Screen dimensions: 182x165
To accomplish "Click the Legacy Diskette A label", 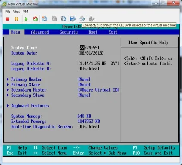I will [x=31, y=64].
